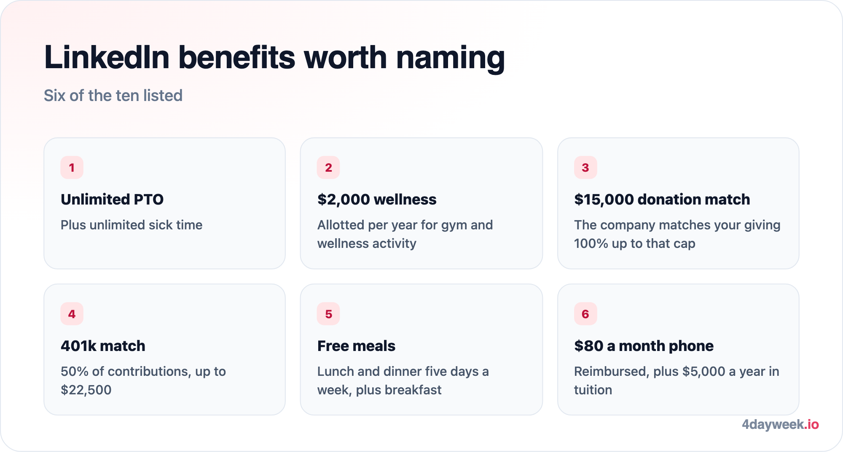
Task: Click the Plus unlimited sick time text
Action: point(132,225)
